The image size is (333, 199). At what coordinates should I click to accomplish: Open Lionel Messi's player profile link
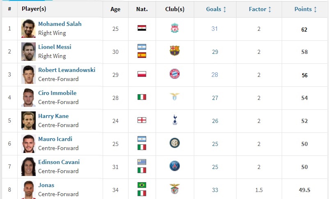pos(55,47)
